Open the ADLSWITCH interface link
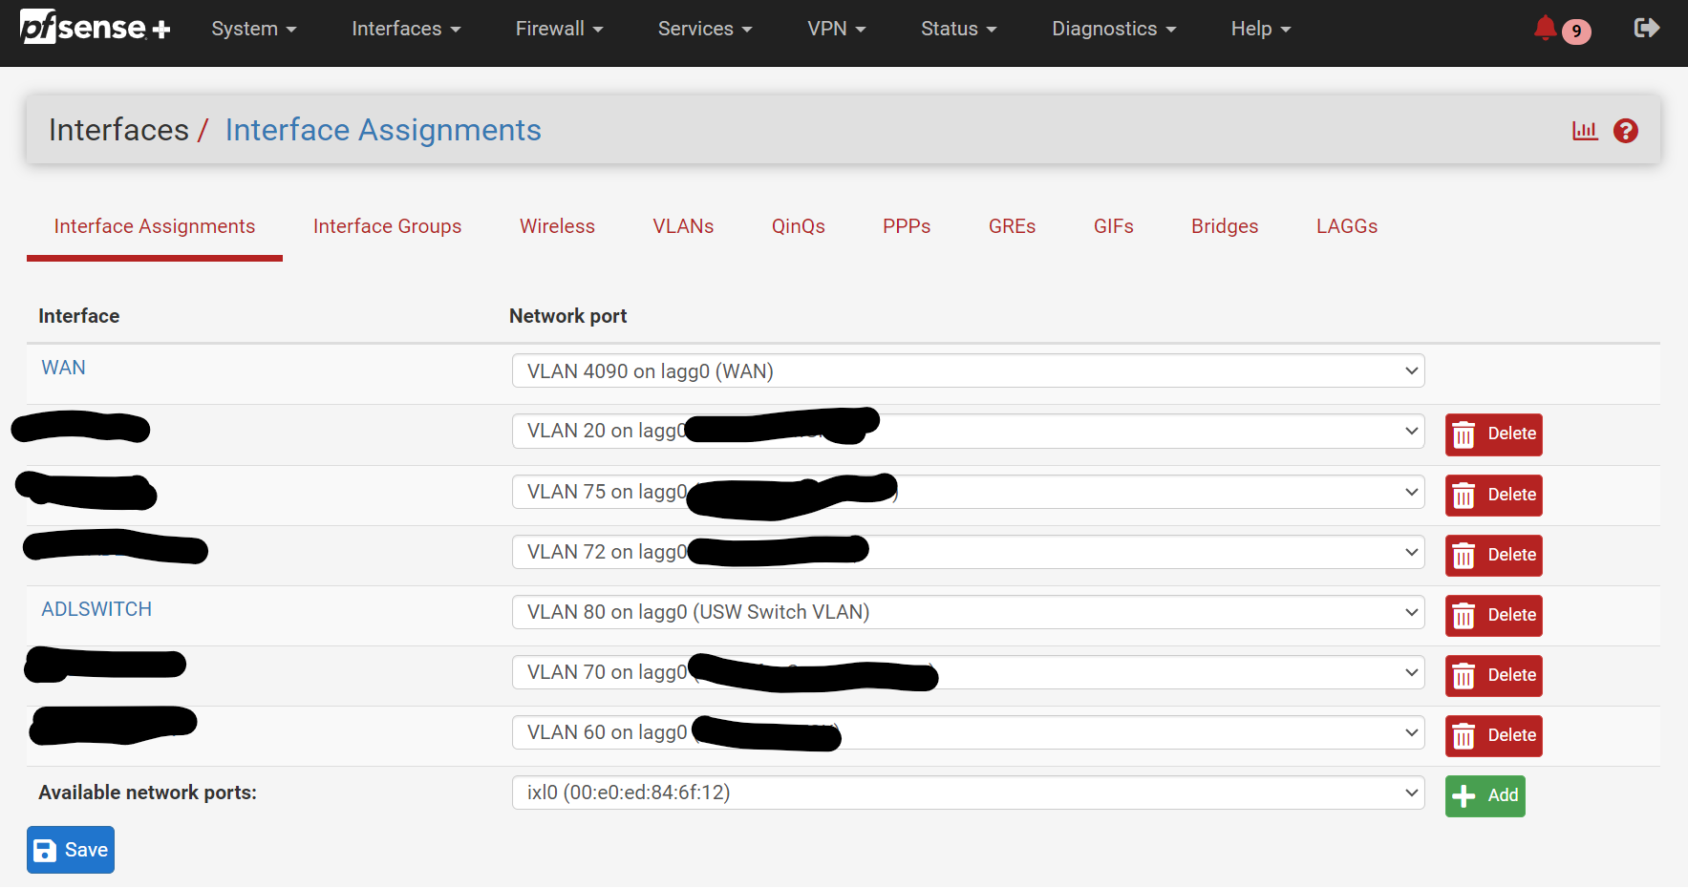This screenshot has width=1688, height=888. pyautogui.click(x=96, y=609)
